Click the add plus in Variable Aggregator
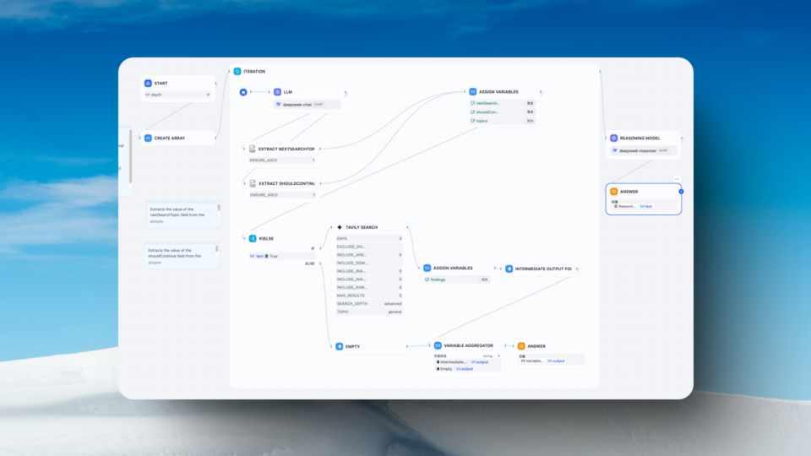Screen dimensions: 811x456 498,356
